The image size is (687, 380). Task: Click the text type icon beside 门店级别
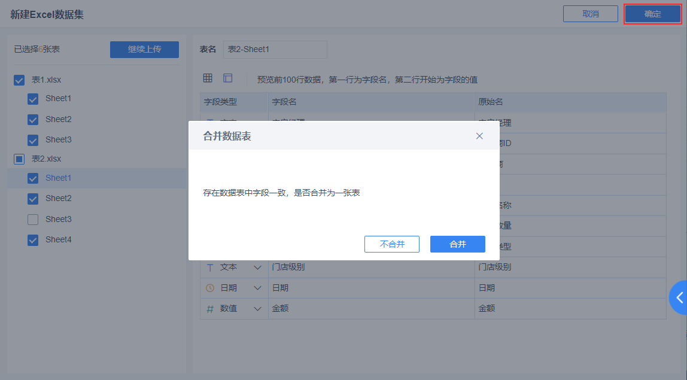coord(210,267)
